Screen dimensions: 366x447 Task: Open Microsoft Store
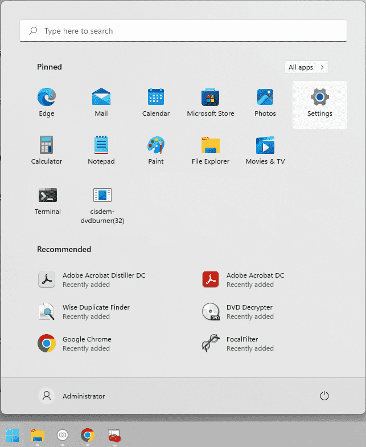211,103
